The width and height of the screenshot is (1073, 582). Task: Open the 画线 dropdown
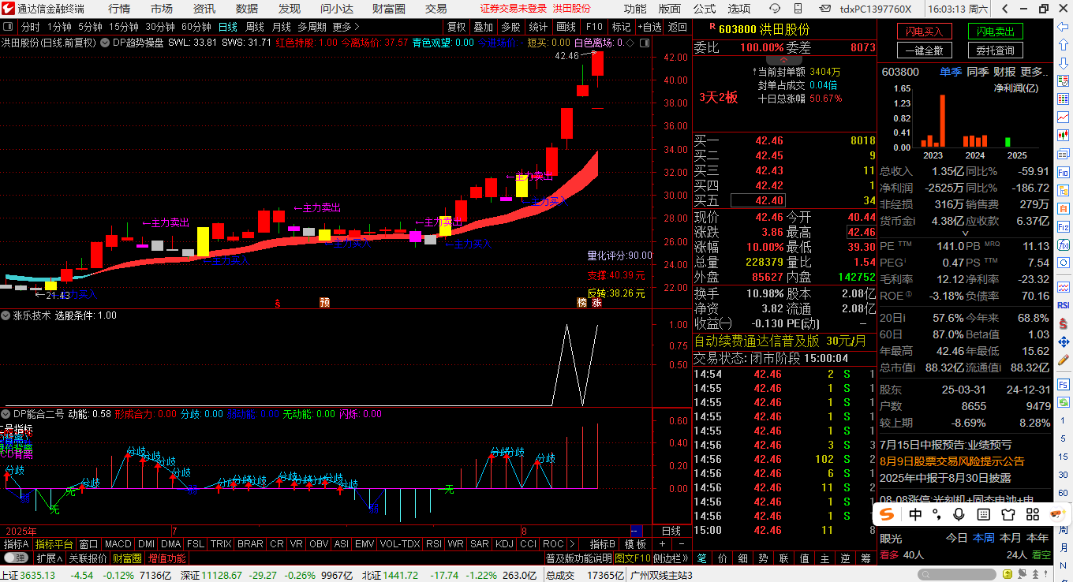[x=566, y=27]
